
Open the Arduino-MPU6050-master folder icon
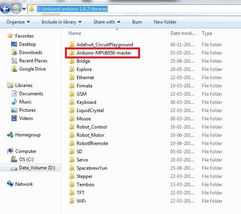(72, 53)
